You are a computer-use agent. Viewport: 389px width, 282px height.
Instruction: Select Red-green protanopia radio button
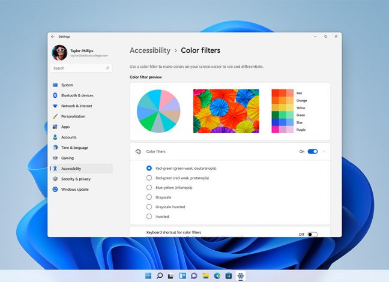(149, 178)
